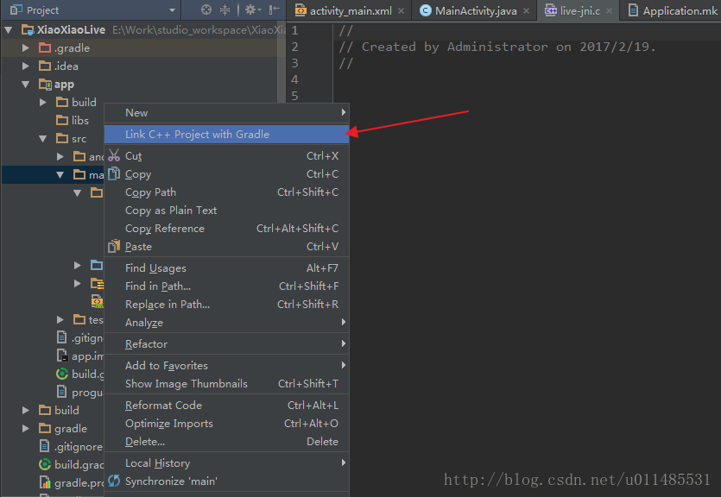Collapse the XiaoXiaoLive project root
Viewport: 721px width, 497px height.
[x=9, y=30]
